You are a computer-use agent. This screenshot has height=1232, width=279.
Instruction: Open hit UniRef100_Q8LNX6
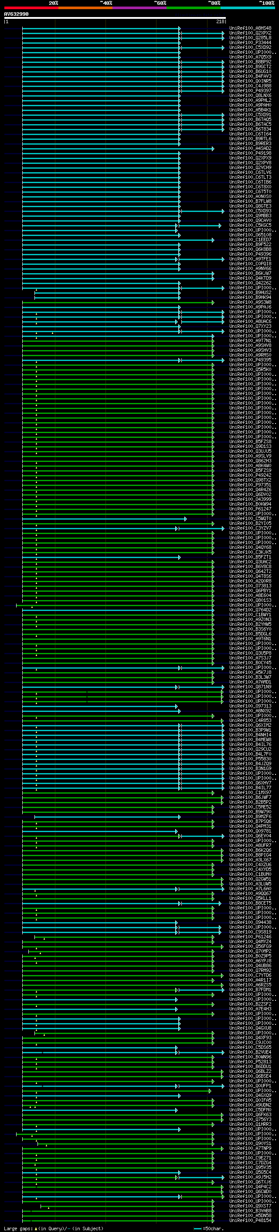pyautogui.click(x=250, y=96)
